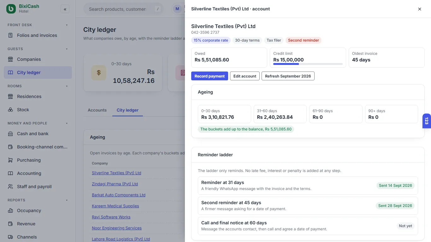Open the Zindagi Pharma (Pvt) Ltd link
431x242 pixels.
click(115, 184)
